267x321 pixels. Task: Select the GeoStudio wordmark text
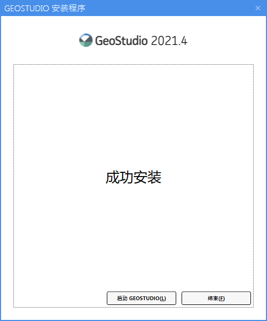121,40
